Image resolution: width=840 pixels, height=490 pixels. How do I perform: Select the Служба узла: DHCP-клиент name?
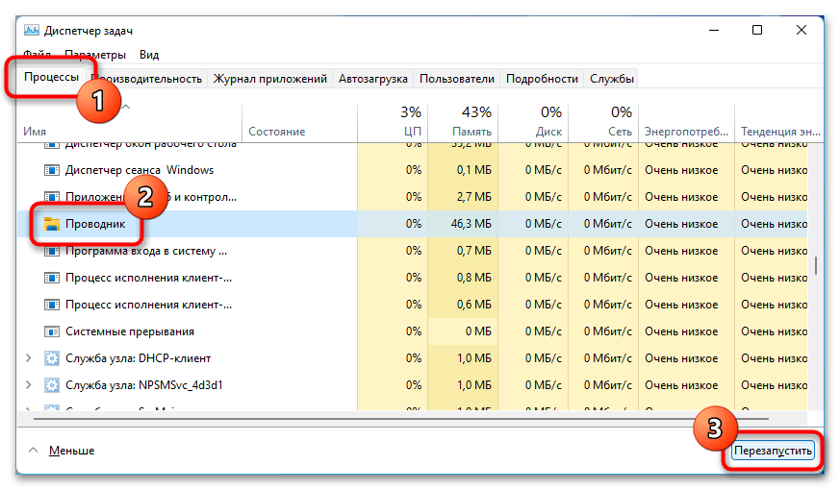tap(139, 358)
